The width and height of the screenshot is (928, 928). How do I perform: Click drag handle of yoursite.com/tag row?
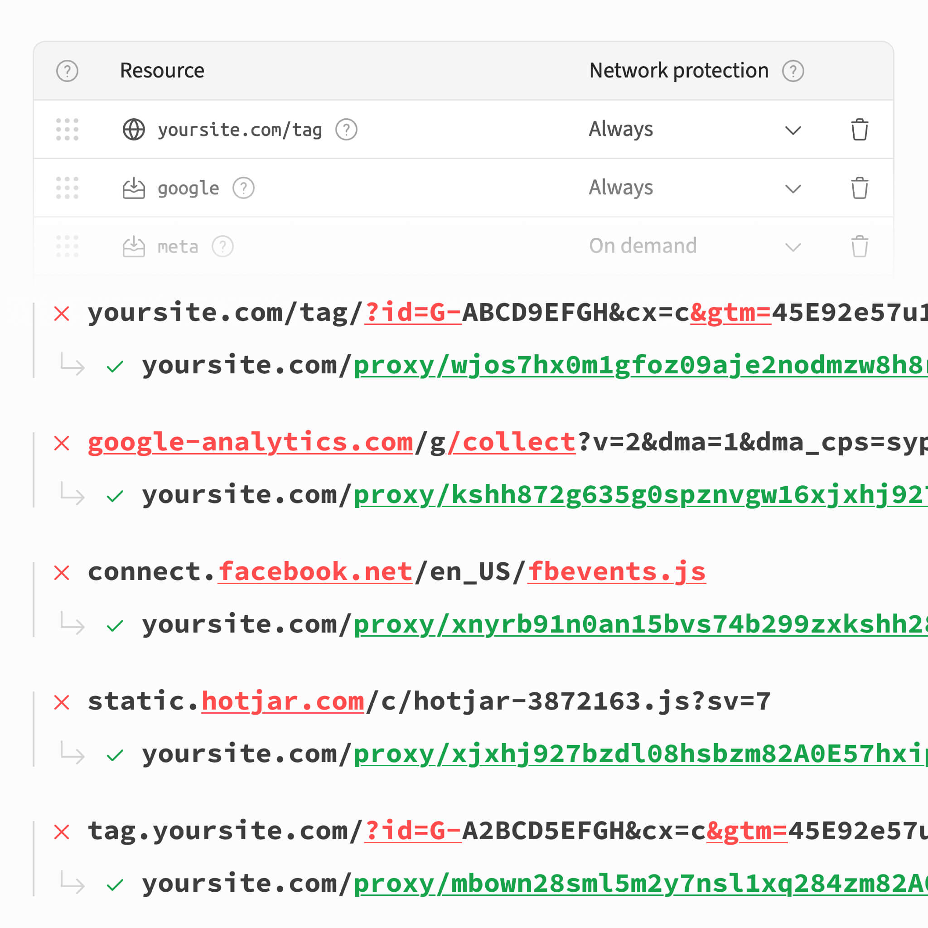coord(67,130)
